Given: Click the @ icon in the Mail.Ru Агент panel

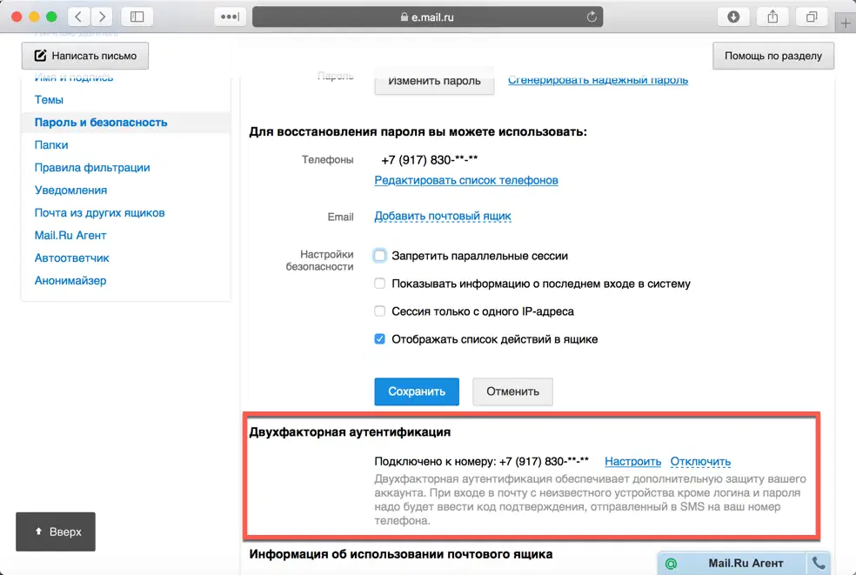Looking at the screenshot, I should 671,563.
